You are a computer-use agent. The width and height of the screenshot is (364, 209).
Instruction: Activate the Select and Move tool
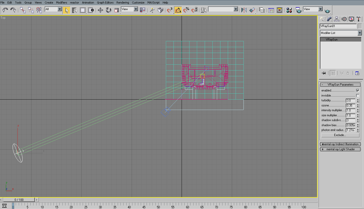pyautogui.click(x=100, y=10)
